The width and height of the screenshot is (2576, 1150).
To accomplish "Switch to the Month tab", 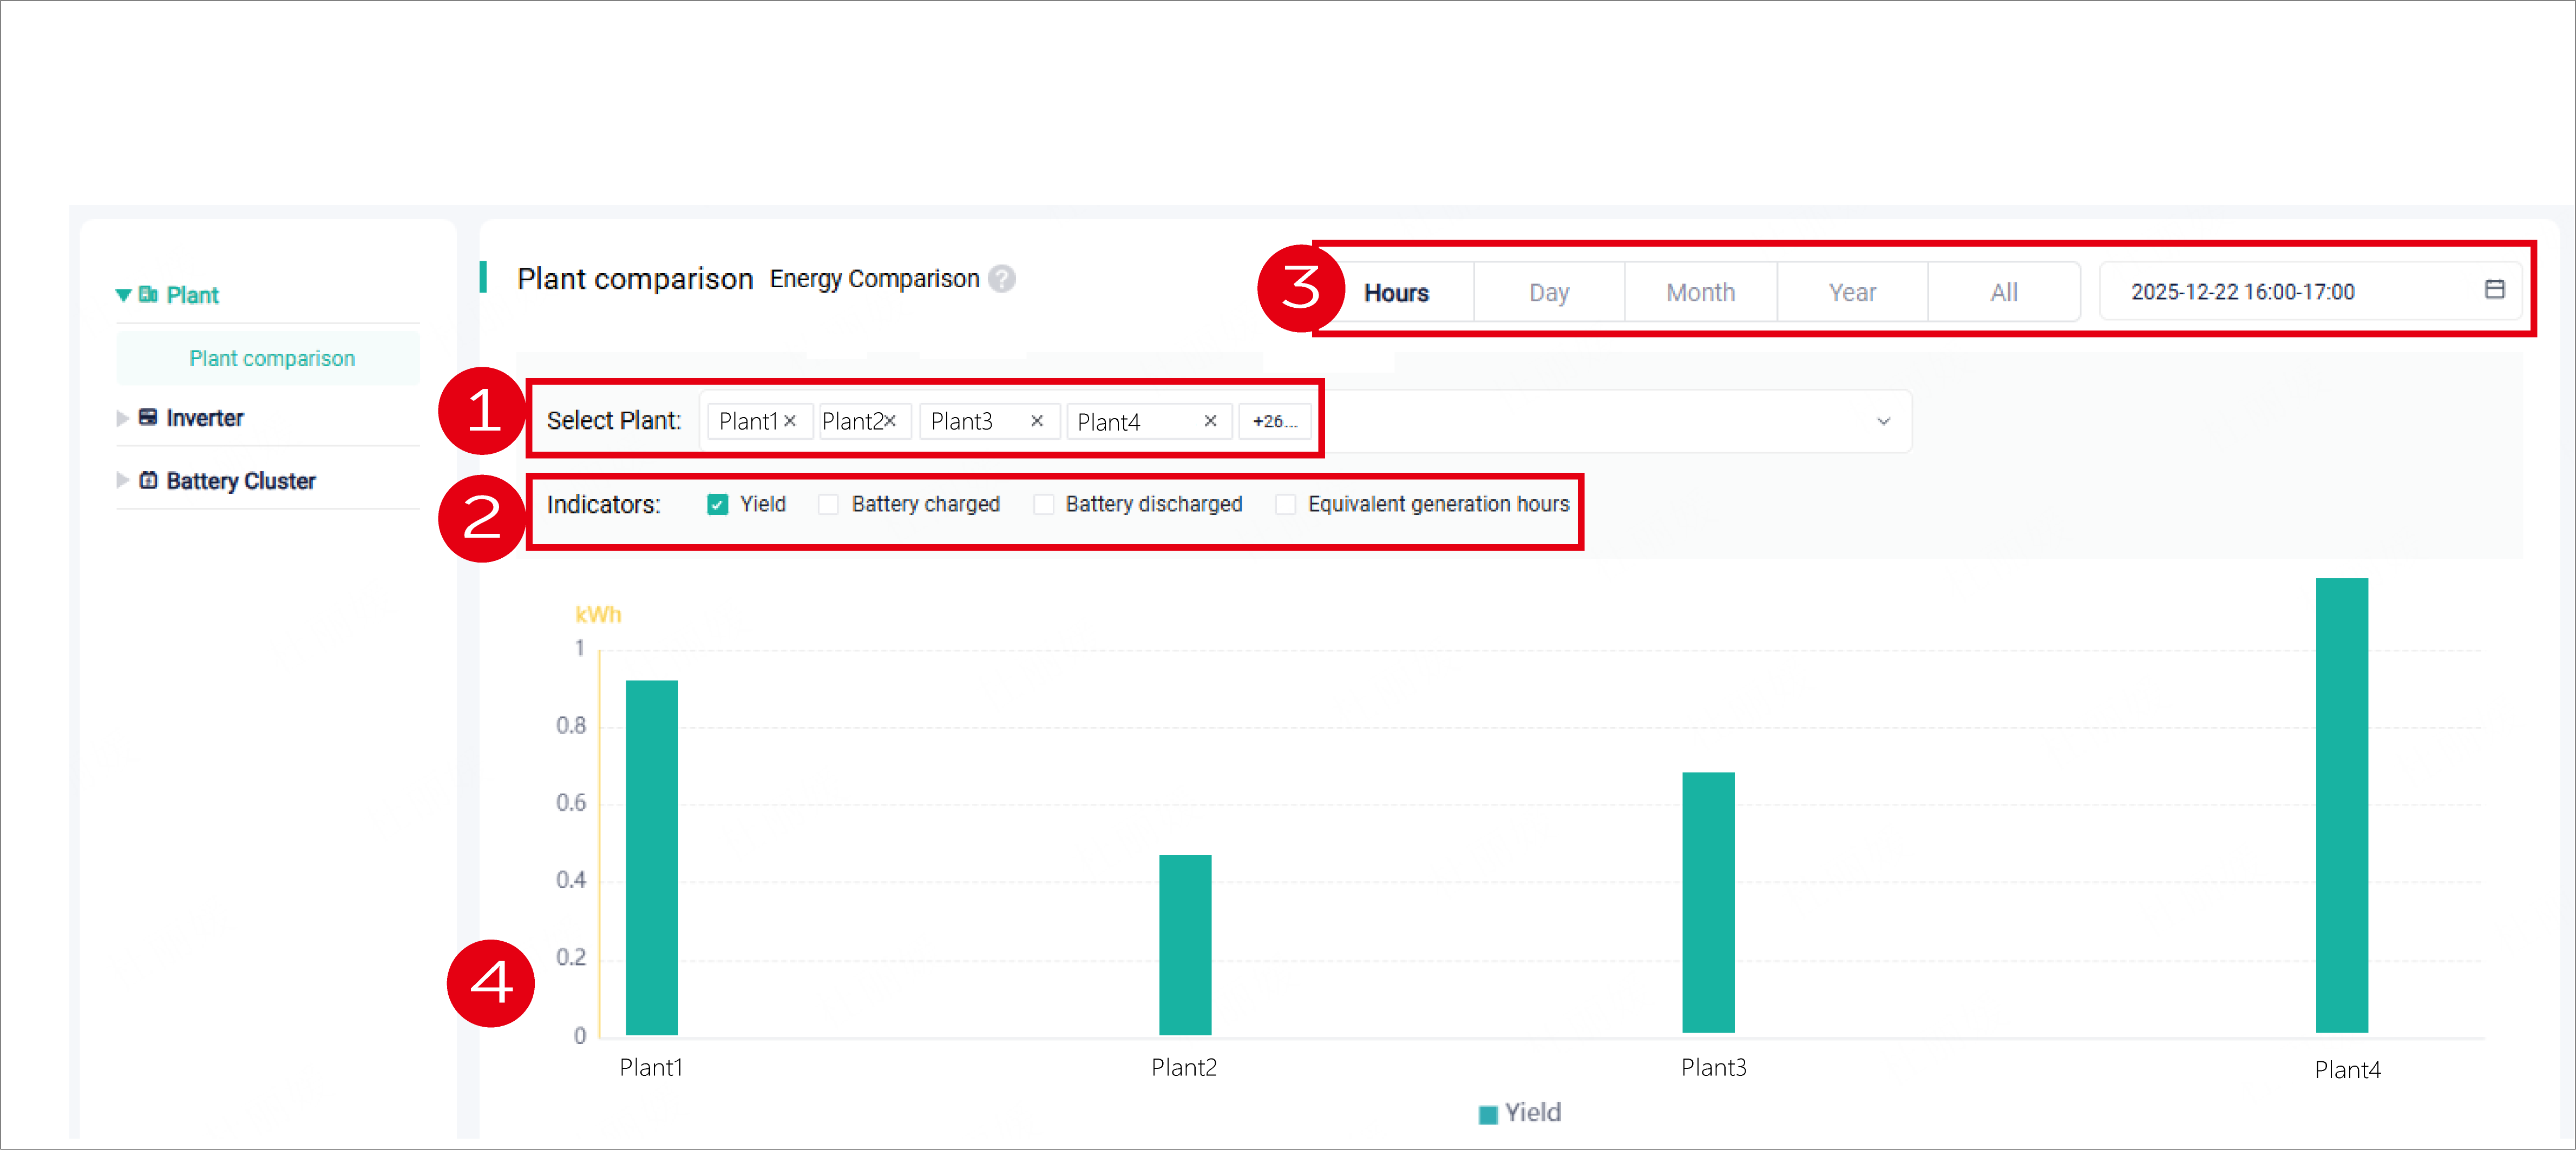I will 1700,293.
